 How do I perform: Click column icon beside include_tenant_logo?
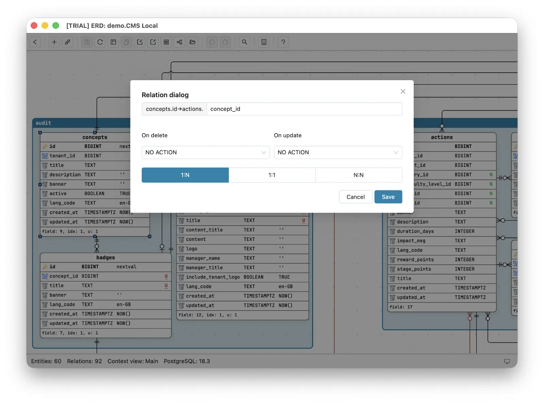point(181,277)
